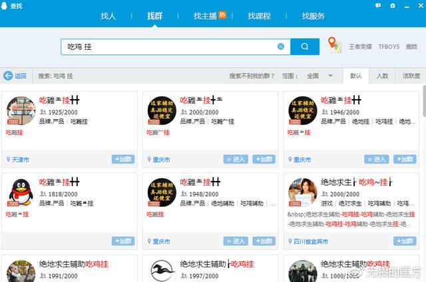426x282 pixels.
Task: Click 进入 on the 1946/2000 group card
Action: (x=377, y=159)
